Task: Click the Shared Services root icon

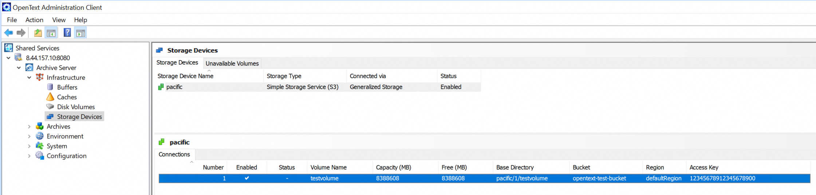Action: point(8,48)
